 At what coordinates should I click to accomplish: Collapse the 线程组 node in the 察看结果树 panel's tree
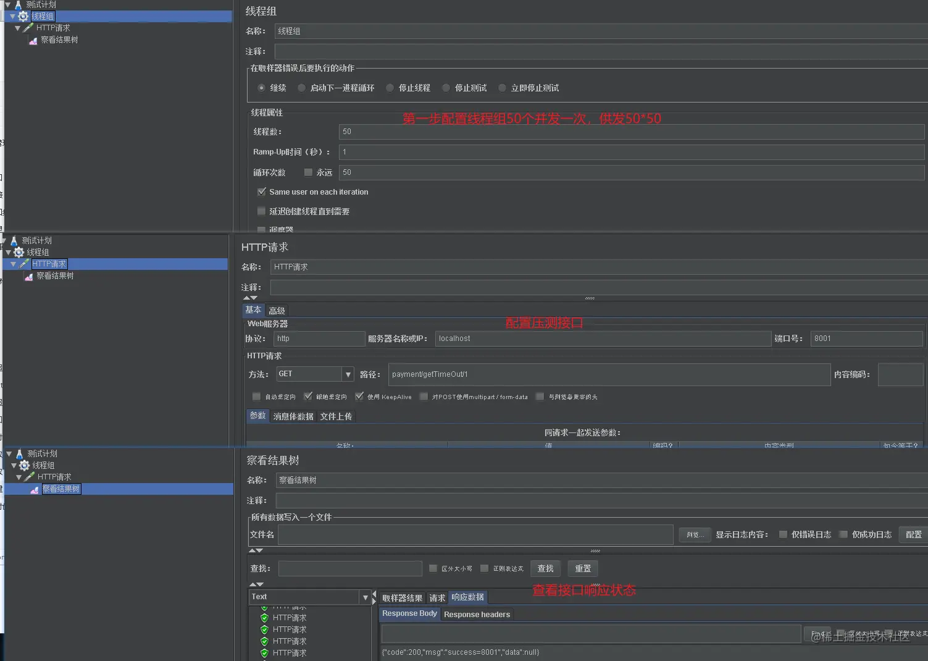(14, 465)
